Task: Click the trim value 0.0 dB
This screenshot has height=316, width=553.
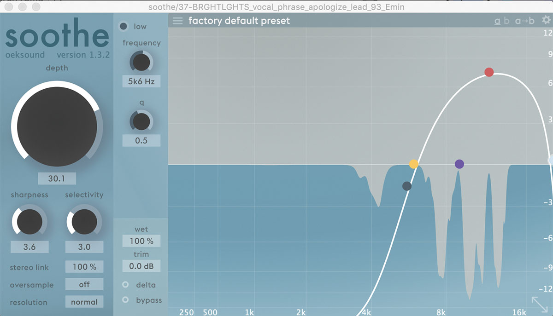Action: (141, 265)
